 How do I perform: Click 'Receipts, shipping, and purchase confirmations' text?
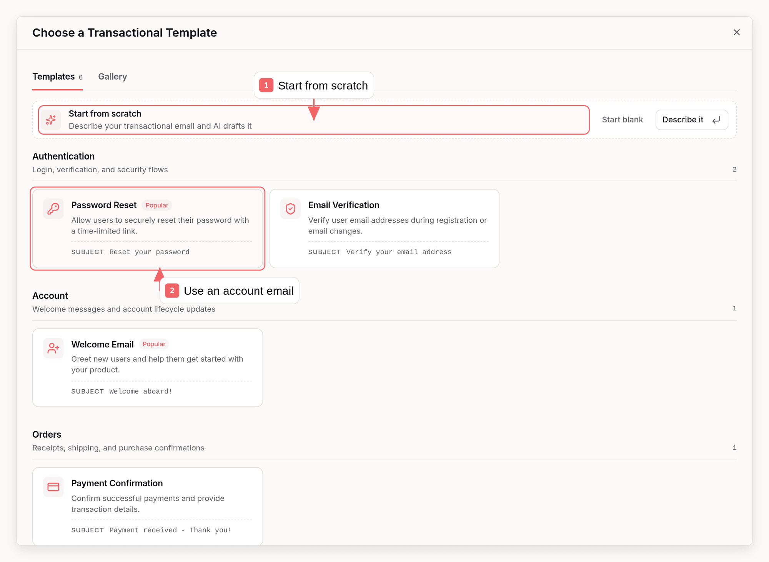[118, 448]
